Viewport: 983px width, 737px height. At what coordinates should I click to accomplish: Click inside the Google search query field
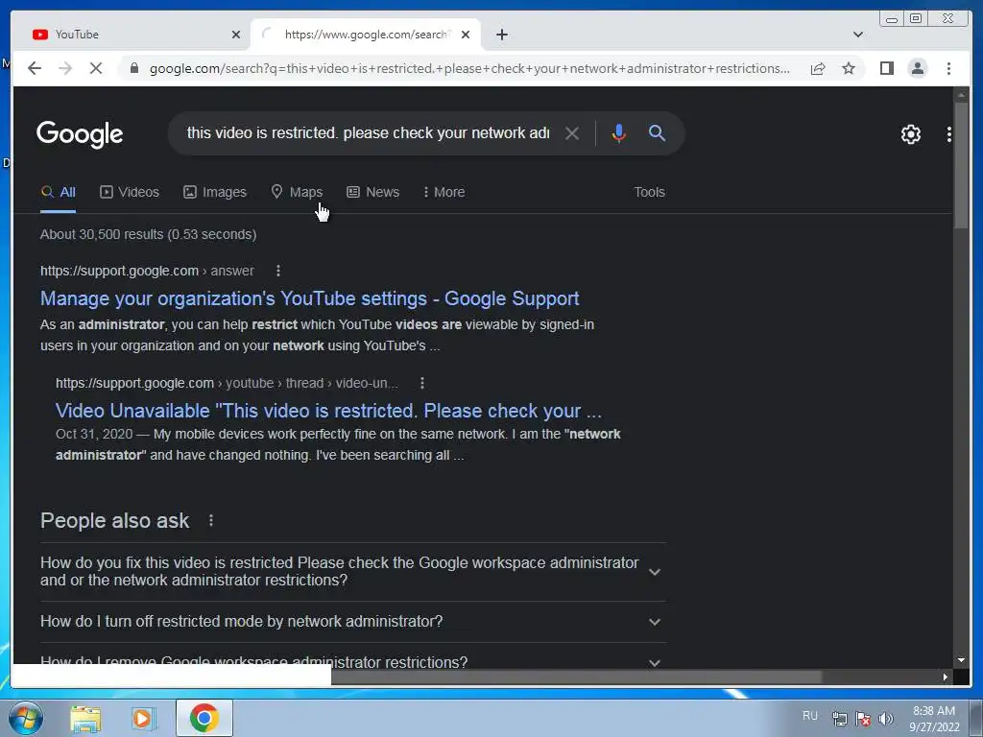368,132
